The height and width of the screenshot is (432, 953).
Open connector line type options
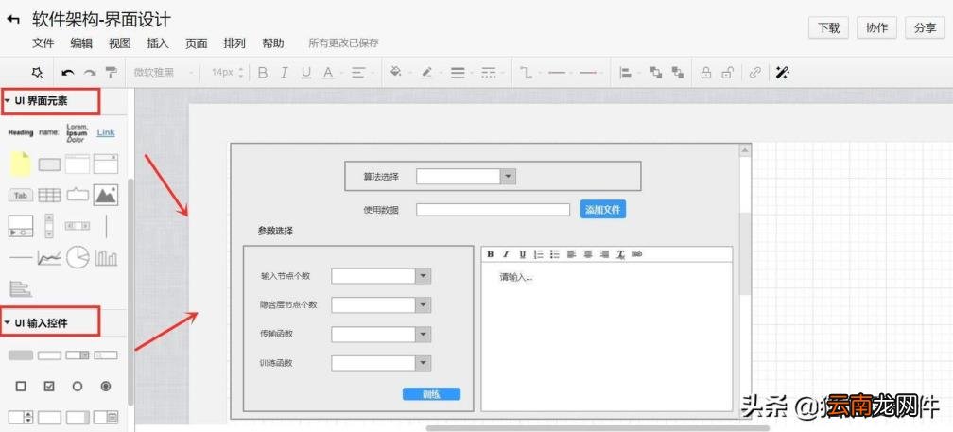(x=526, y=73)
